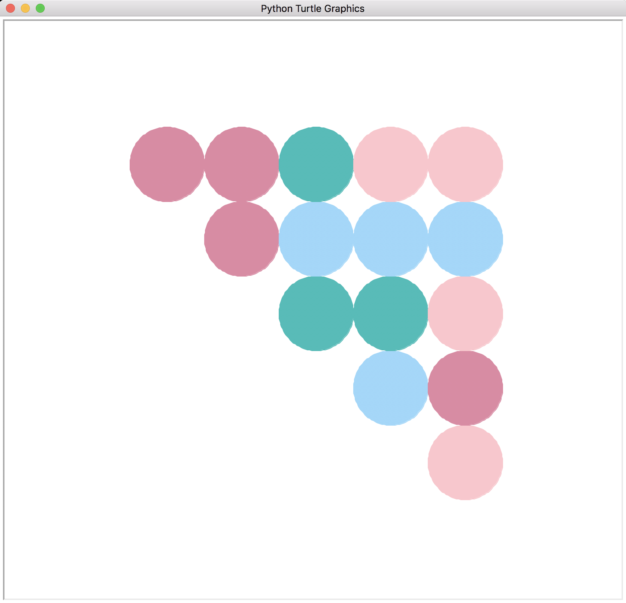Close the Python Turtle Graphics window

pos(10,8)
